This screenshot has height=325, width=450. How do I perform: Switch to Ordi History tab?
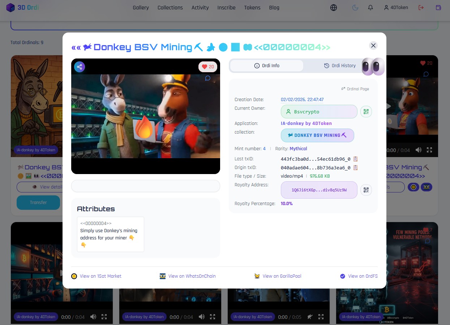(x=340, y=66)
